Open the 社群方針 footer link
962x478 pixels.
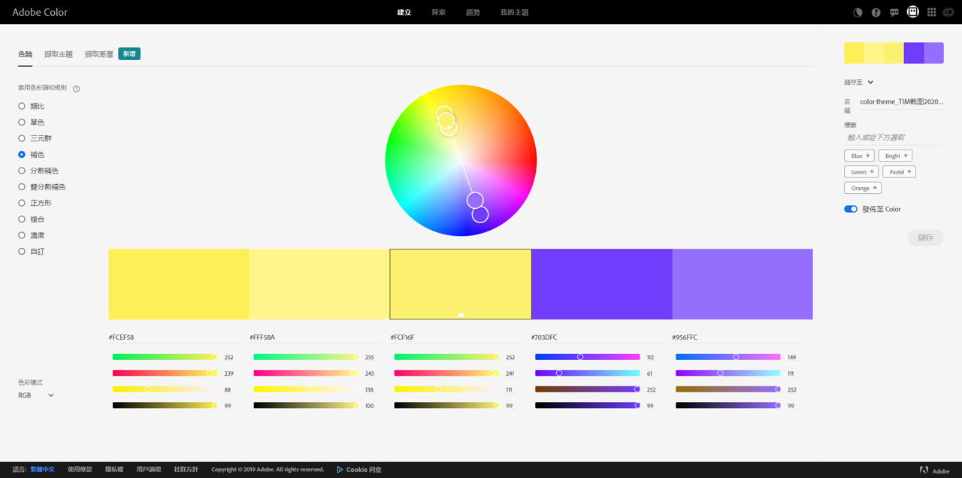186,470
